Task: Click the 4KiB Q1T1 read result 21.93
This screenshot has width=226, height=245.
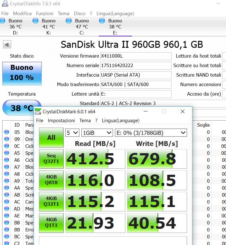Action: [95, 223]
